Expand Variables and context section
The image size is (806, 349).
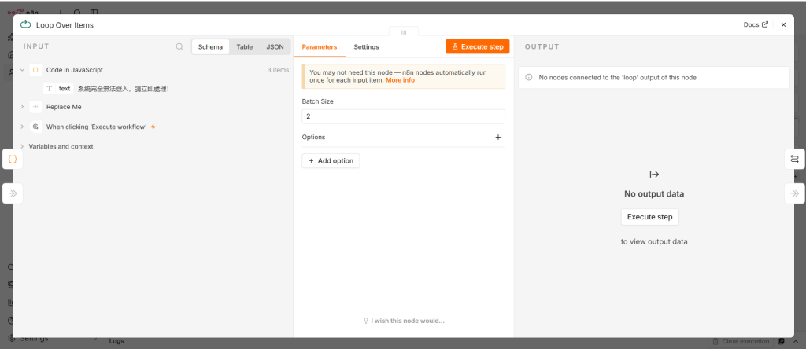[22, 146]
